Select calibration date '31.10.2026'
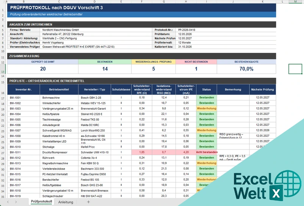This screenshot has height=206, width=304. pos(226,47)
